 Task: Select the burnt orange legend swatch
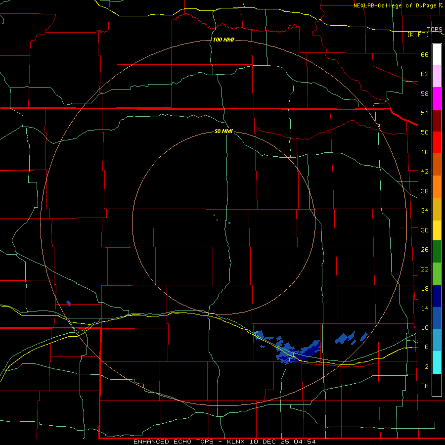coord(437,165)
